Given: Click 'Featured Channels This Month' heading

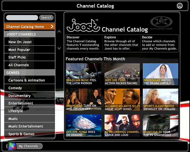Looking at the screenshot, I should [95, 59].
